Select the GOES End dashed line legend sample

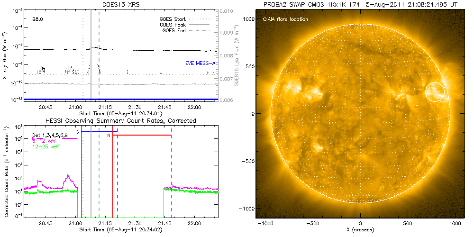click(x=203, y=30)
